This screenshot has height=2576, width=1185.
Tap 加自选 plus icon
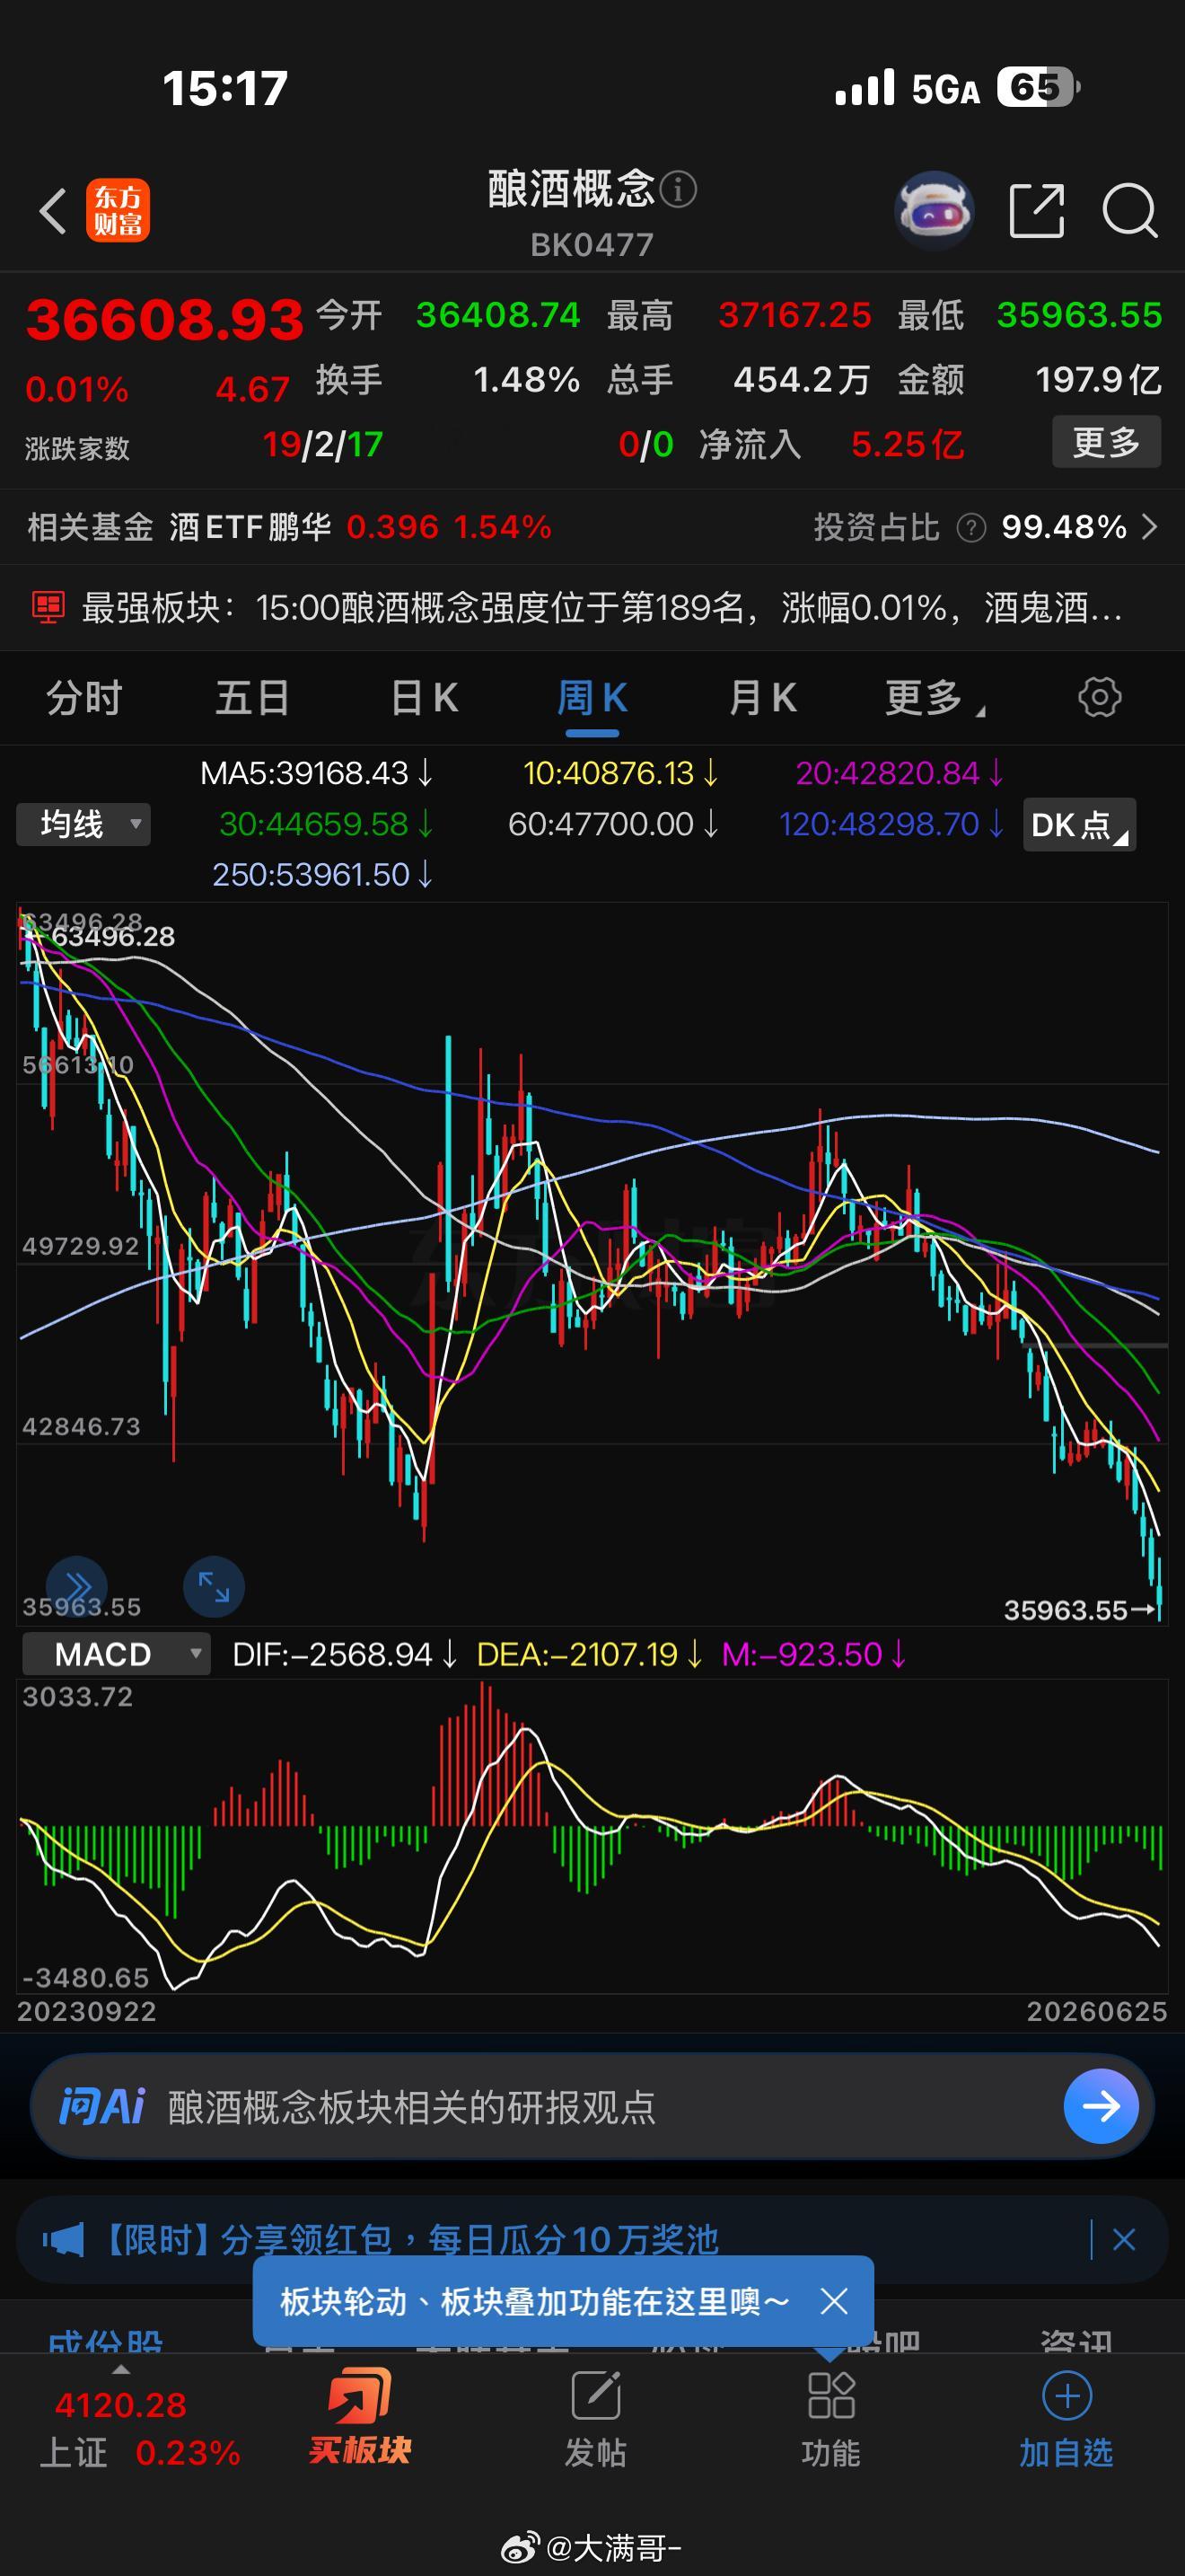tap(1067, 2395)
